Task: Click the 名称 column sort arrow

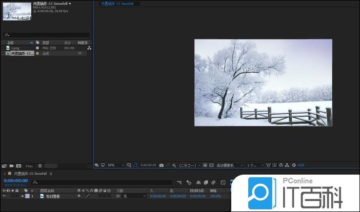Action: coord(31,43)
